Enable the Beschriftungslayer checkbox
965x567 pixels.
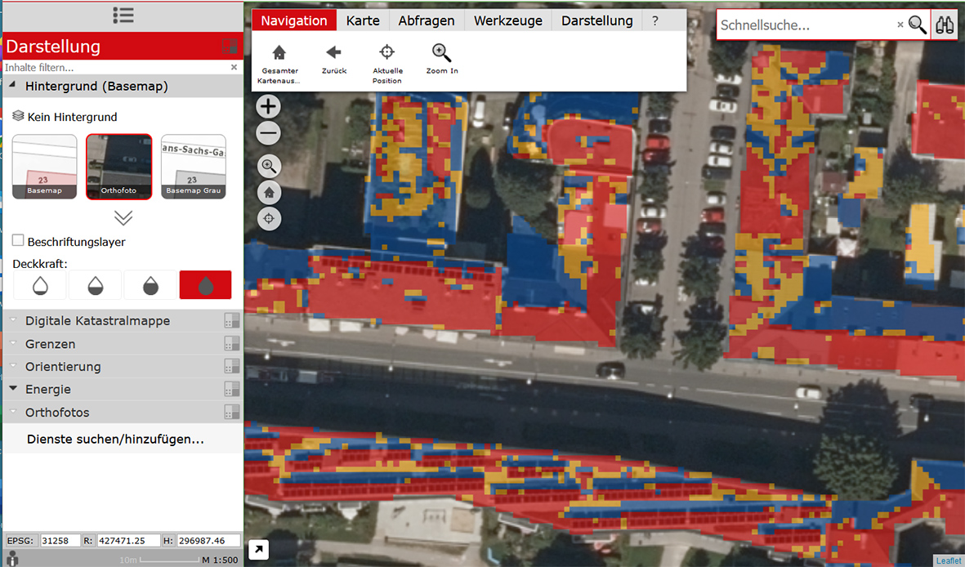[18, 241]
